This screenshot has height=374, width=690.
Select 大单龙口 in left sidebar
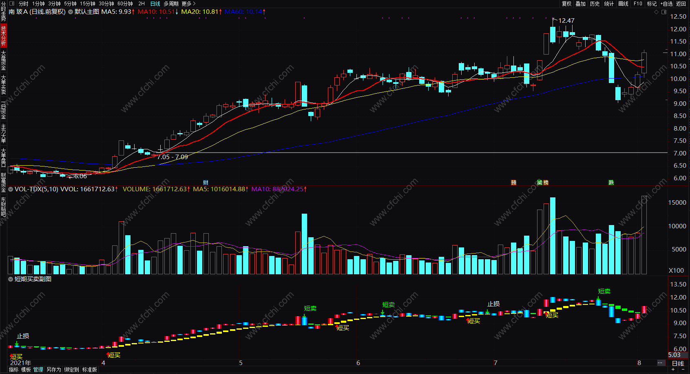click(3, 158)
